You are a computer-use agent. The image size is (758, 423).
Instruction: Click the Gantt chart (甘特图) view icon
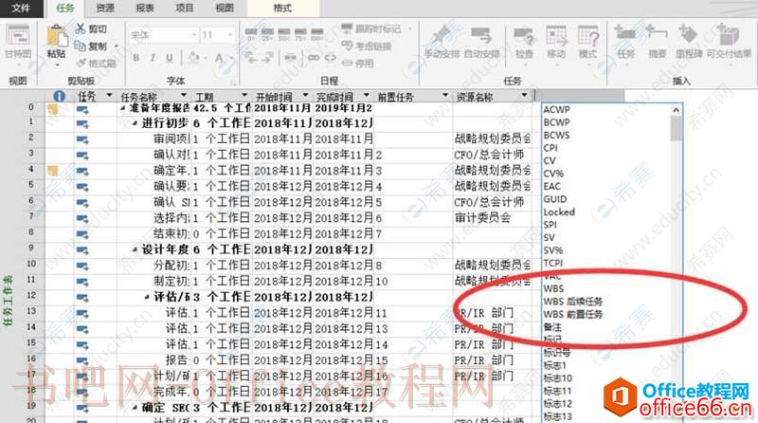[18, 36]
